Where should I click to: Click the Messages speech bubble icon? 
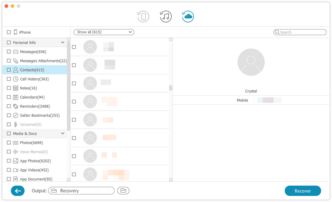pos(15,52)
